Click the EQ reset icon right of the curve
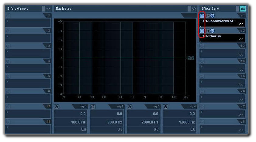 tap(191, 58)
